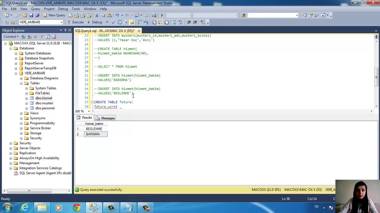Expand the System Databases node
Image resolution: width=380 pixels, height=213 pixels.
16,53
